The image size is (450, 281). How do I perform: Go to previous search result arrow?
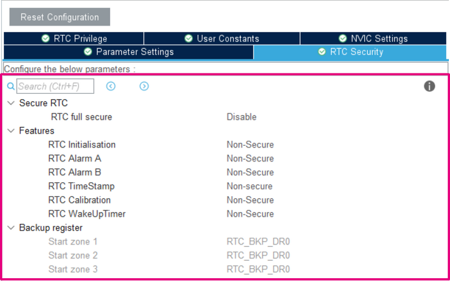(111, 86)
